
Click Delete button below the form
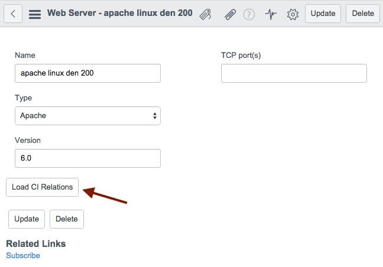(67, 219)
